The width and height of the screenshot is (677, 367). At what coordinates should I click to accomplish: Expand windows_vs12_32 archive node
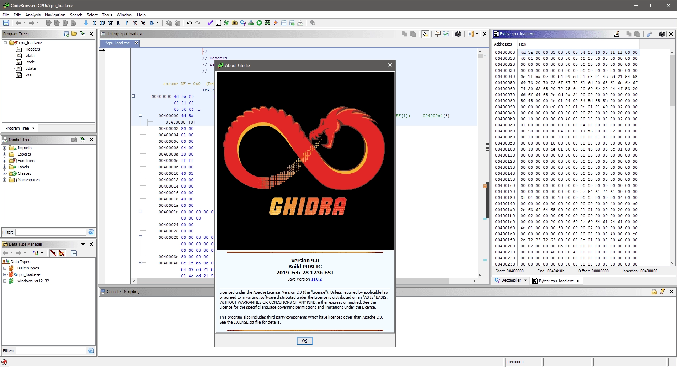5,281
